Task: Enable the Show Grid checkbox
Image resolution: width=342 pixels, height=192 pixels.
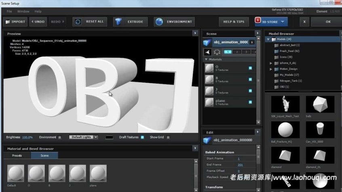Action: 168,138
